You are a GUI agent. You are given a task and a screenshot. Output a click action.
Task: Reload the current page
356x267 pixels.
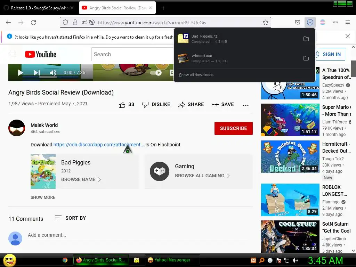(x=33, y=23)
